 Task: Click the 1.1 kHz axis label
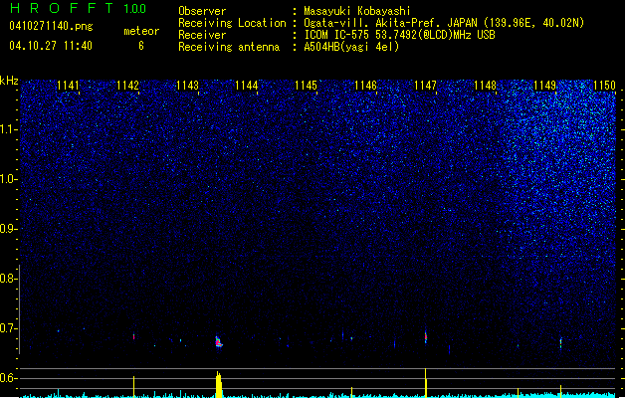tap(8, 129)
